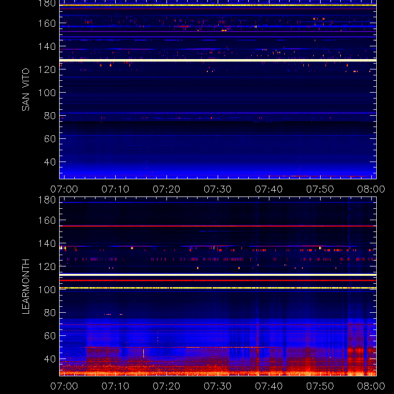Click 07:30 time label below San Vito plot
Viewport: 394px width, 394px height.
tap(218, 189)
